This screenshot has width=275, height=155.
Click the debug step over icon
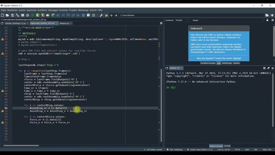pyautogui.click(x=63, y=15)
